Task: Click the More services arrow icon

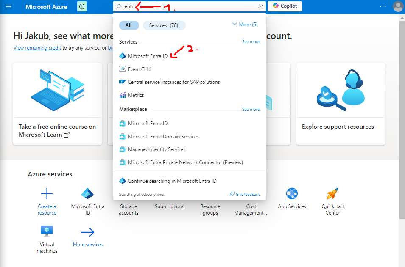Action: pos(87,232)
